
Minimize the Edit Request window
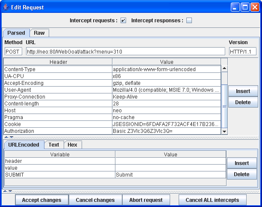pos(236,7)
